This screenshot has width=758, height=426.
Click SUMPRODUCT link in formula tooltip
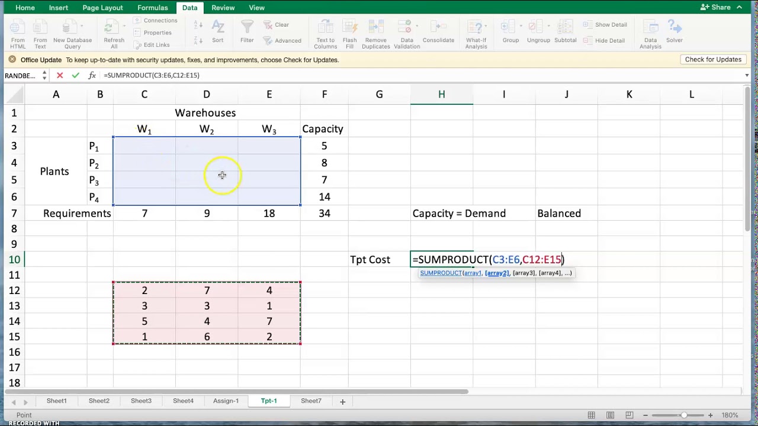(x=441, y=273)
